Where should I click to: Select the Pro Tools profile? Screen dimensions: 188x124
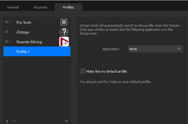(37, 22)
